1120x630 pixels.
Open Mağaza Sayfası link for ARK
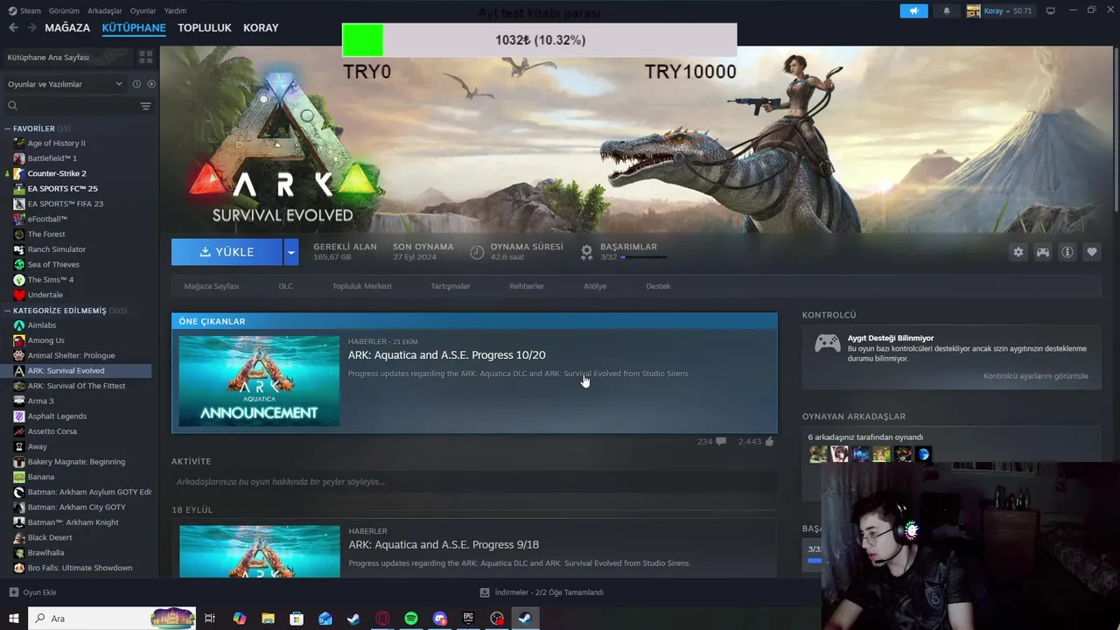tap(211, 286)
